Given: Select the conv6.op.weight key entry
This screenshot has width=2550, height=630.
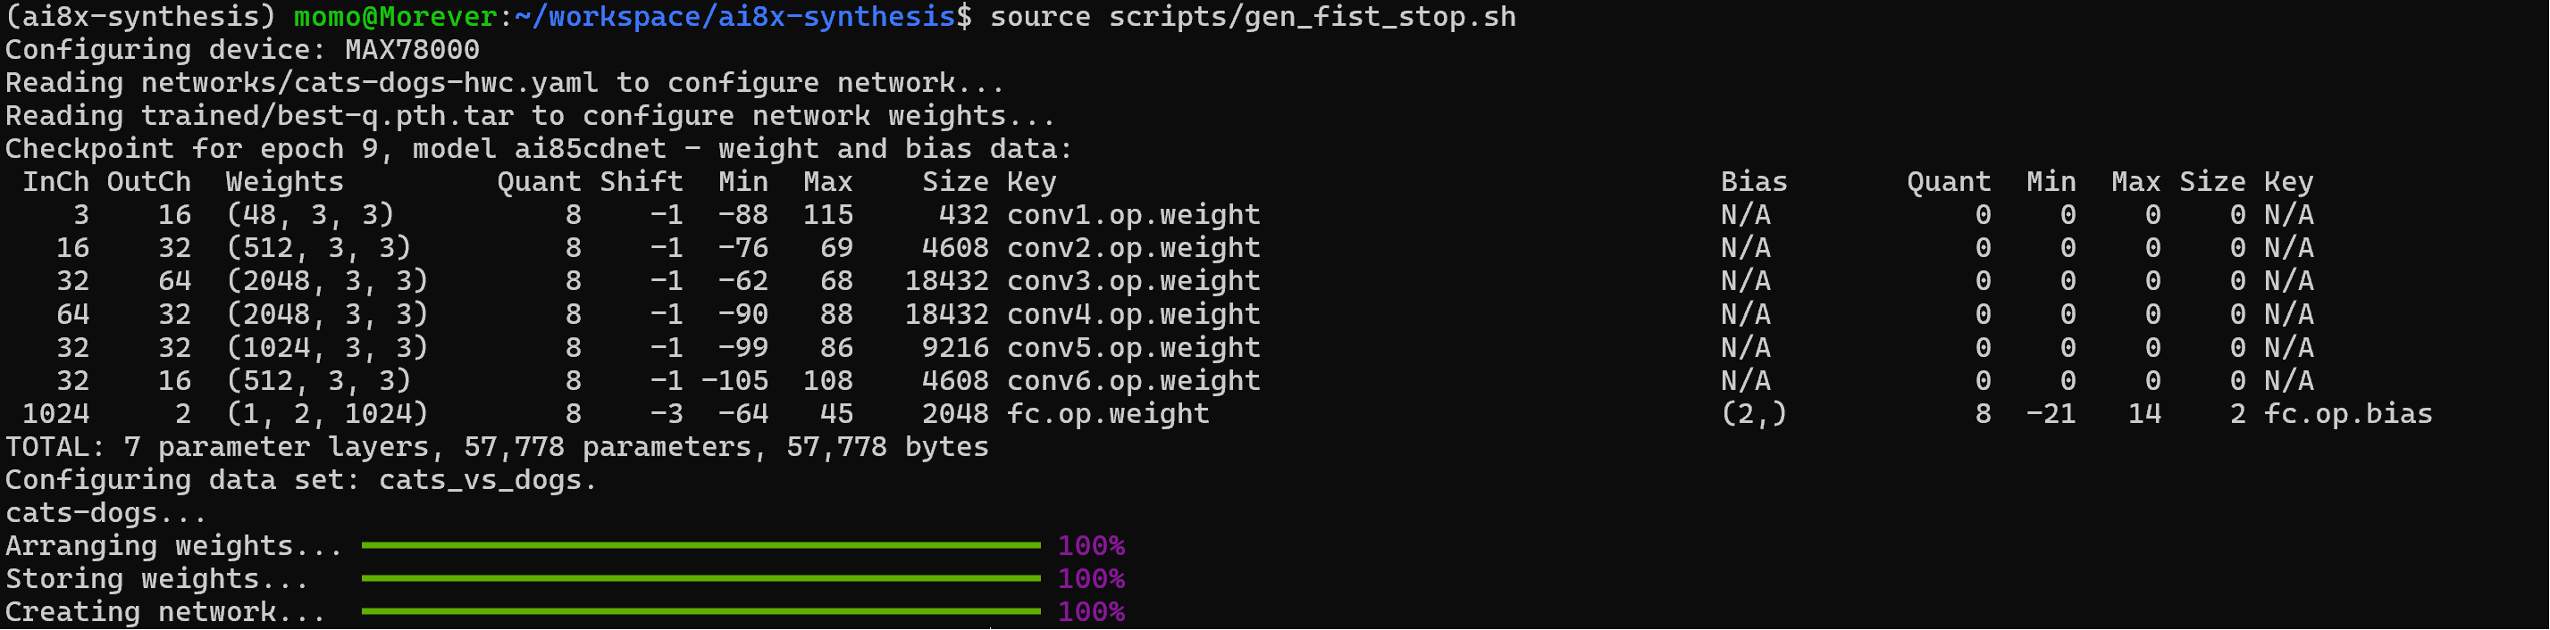Looking at the screenshot, I should point(1134,381).
